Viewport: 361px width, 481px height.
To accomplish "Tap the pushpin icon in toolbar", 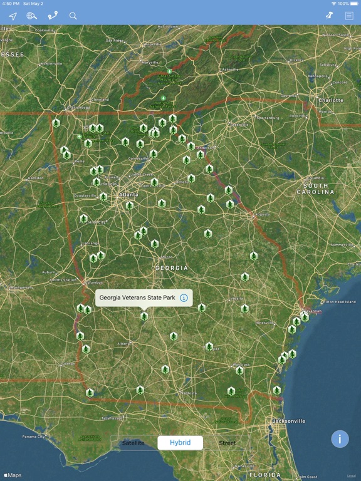I will point(330,15).
